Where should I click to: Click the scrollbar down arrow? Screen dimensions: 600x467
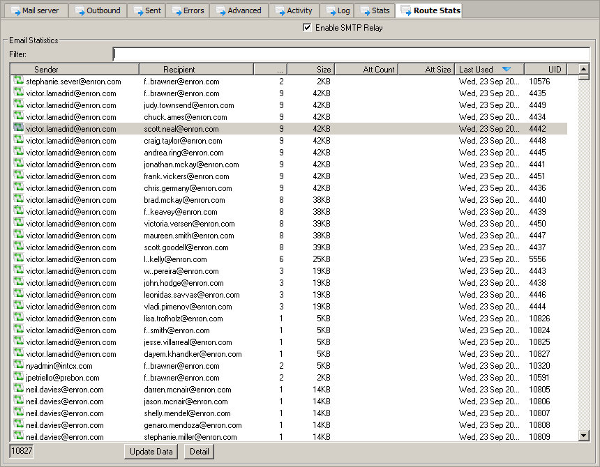coord(585,436)
